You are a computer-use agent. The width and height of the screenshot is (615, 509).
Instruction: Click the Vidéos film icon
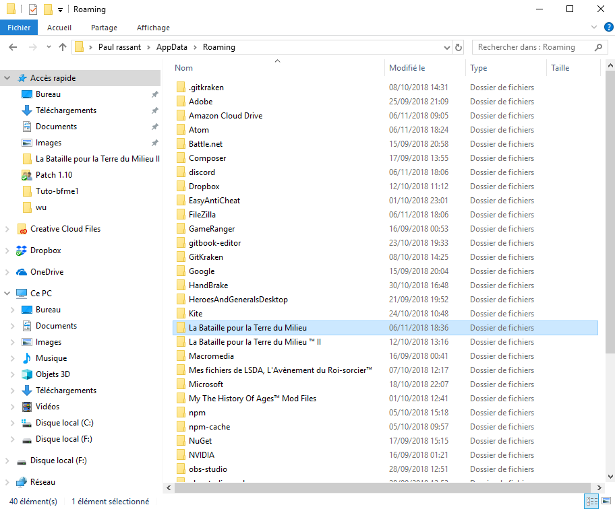click(x=27, y=407)
